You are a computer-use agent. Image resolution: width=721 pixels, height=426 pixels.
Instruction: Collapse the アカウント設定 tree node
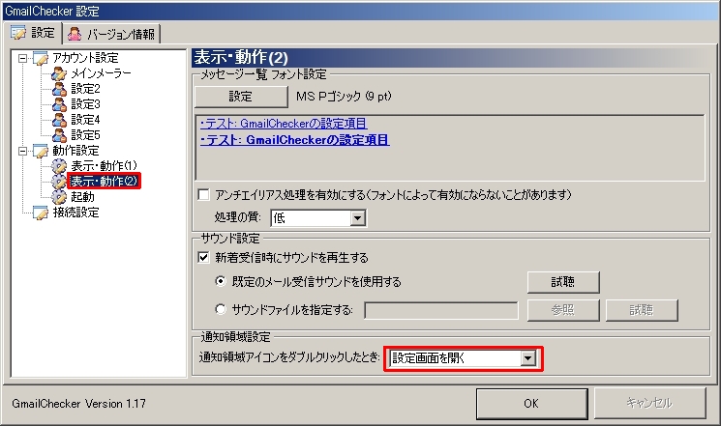pyautogui.click(x=22, y=58)
